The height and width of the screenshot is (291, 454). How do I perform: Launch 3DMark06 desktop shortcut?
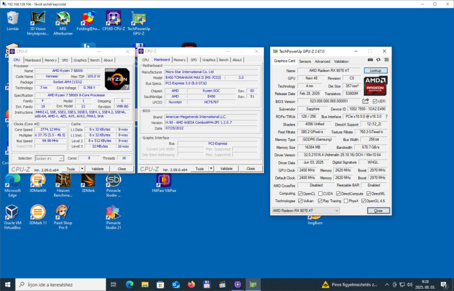click(x=38, y=183)
